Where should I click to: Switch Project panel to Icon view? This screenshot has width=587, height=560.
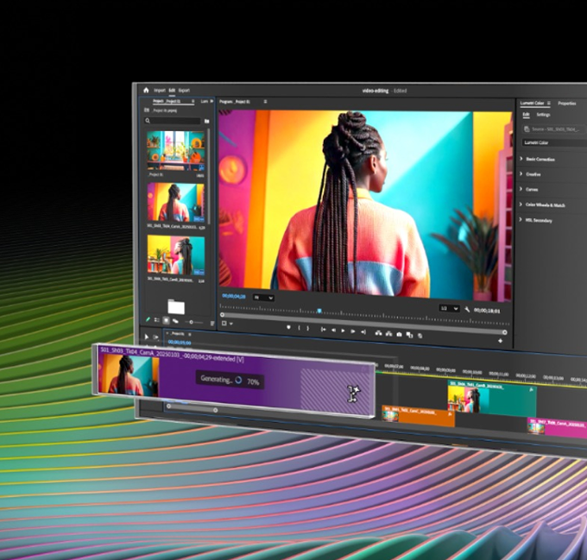tap(167, 321)
